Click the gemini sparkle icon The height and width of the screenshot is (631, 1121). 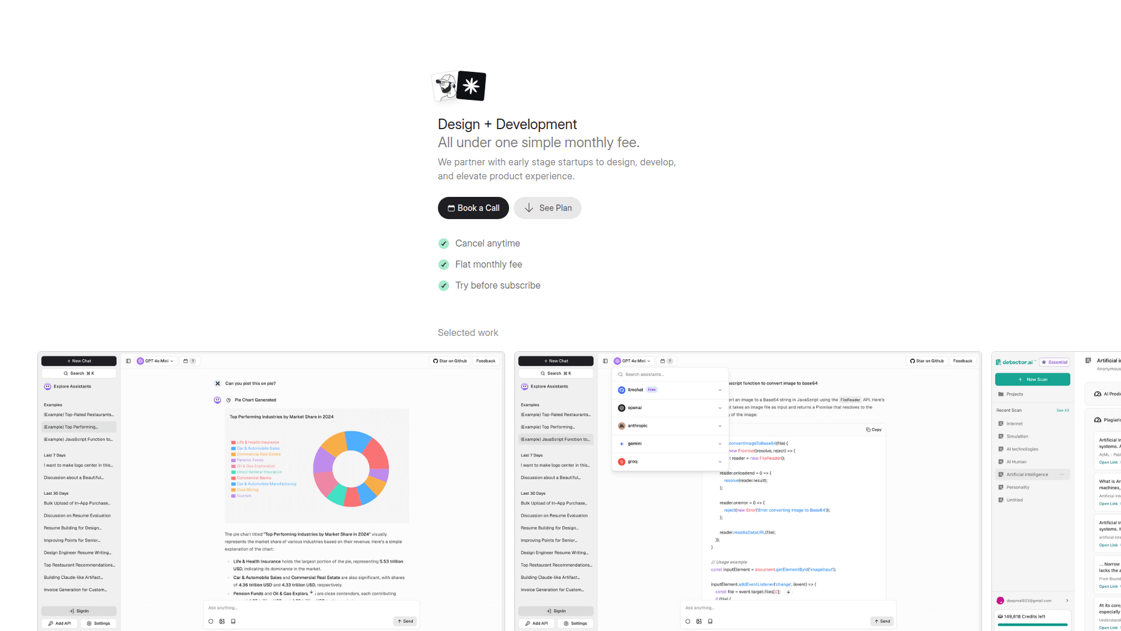tap(621, 444)
